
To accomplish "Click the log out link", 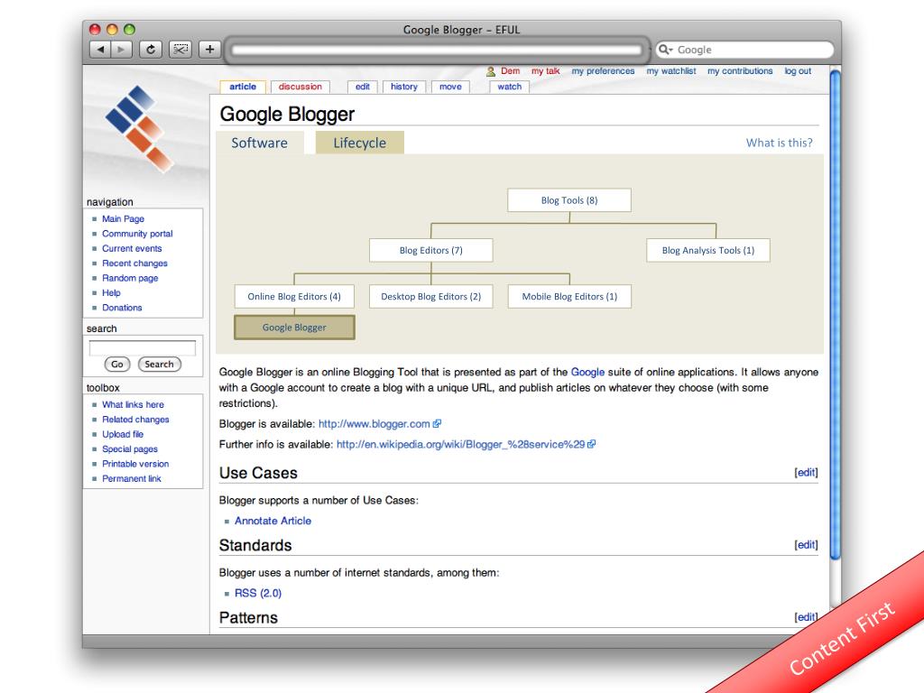I will click(798, 70).
